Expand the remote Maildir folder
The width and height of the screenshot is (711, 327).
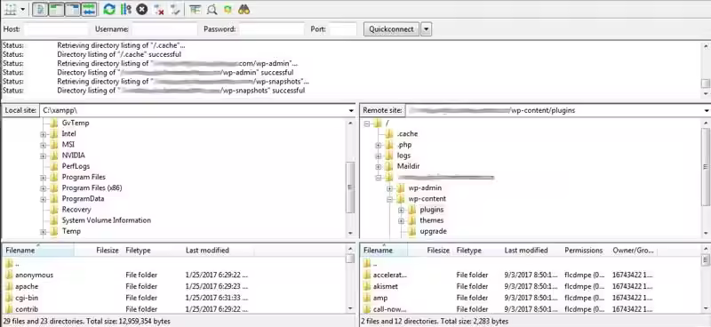click(379, 166)
